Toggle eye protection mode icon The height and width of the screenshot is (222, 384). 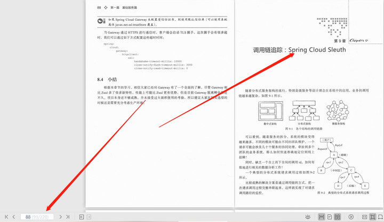click(x=308, y=217)
